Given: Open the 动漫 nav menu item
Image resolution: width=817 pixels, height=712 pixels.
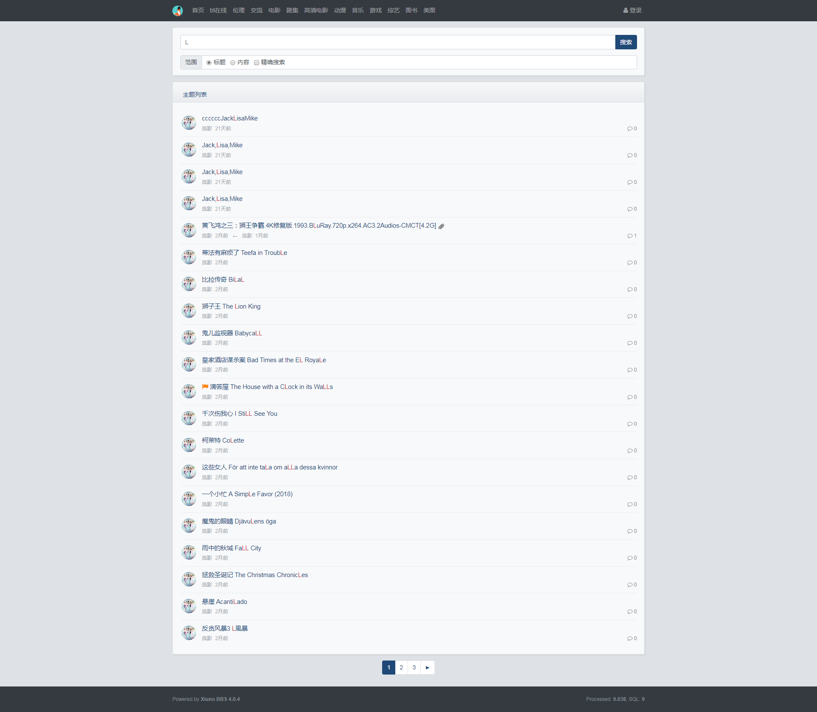Looking at the screenshot, I should pos(340,11).
